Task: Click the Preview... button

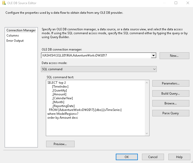Action: coord(60,144)
